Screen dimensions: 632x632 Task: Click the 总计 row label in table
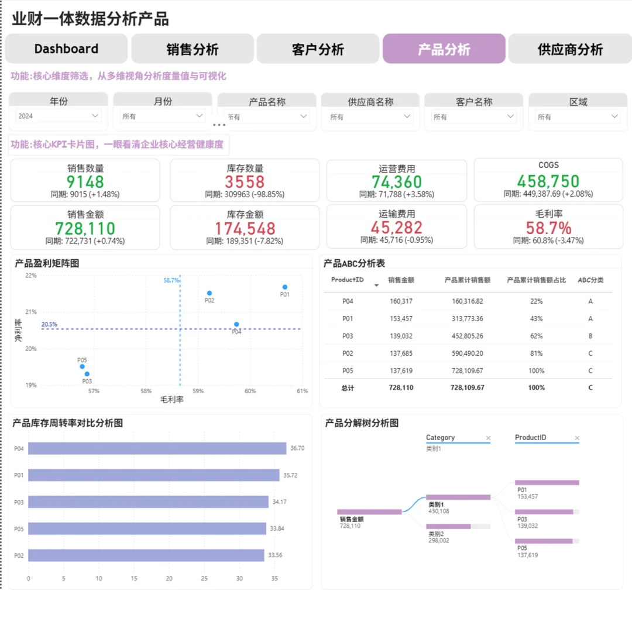348,388
